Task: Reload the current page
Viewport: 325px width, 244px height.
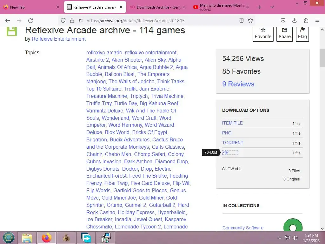Action: (x=30, y=21)
